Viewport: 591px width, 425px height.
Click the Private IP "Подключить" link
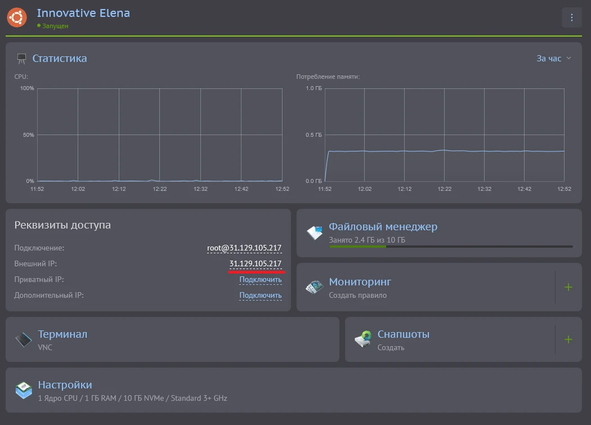[x=260, y=280]
